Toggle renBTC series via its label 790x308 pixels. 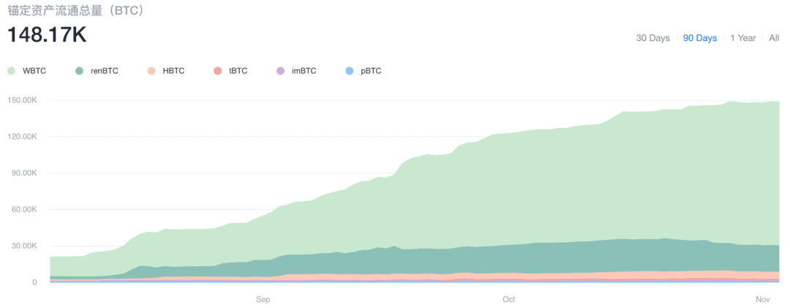[x=105, y=71]
